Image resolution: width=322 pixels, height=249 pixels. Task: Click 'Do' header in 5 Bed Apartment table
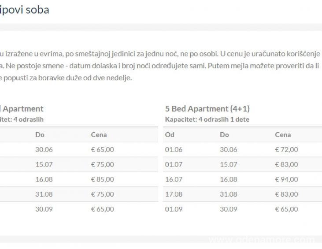[224, 135]
